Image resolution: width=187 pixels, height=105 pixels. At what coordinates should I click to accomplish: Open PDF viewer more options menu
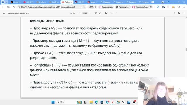[183, 13]
